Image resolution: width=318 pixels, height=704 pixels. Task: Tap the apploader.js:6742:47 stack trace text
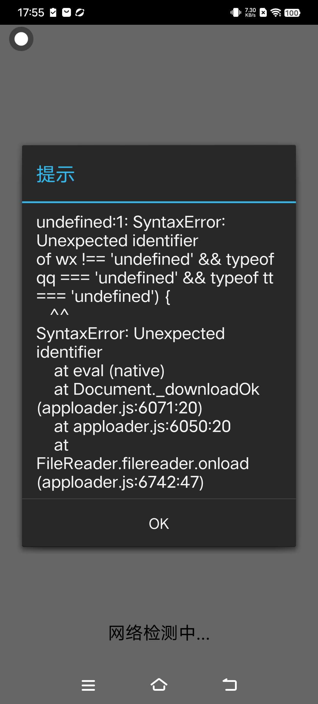(120, 482)
